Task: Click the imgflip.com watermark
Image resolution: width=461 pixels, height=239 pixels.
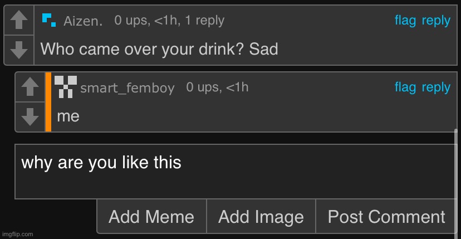Action: [18, 234]
